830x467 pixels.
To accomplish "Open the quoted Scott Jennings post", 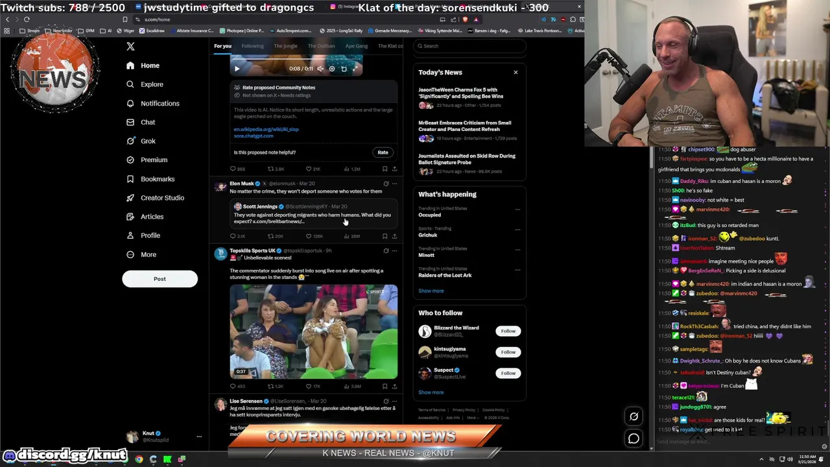I will [313, 214].
